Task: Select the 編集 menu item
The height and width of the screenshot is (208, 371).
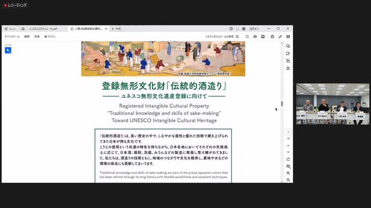Action: (27, 36)
